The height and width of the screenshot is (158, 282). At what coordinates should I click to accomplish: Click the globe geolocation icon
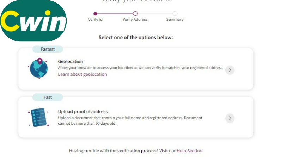click(x=38, y=69)
